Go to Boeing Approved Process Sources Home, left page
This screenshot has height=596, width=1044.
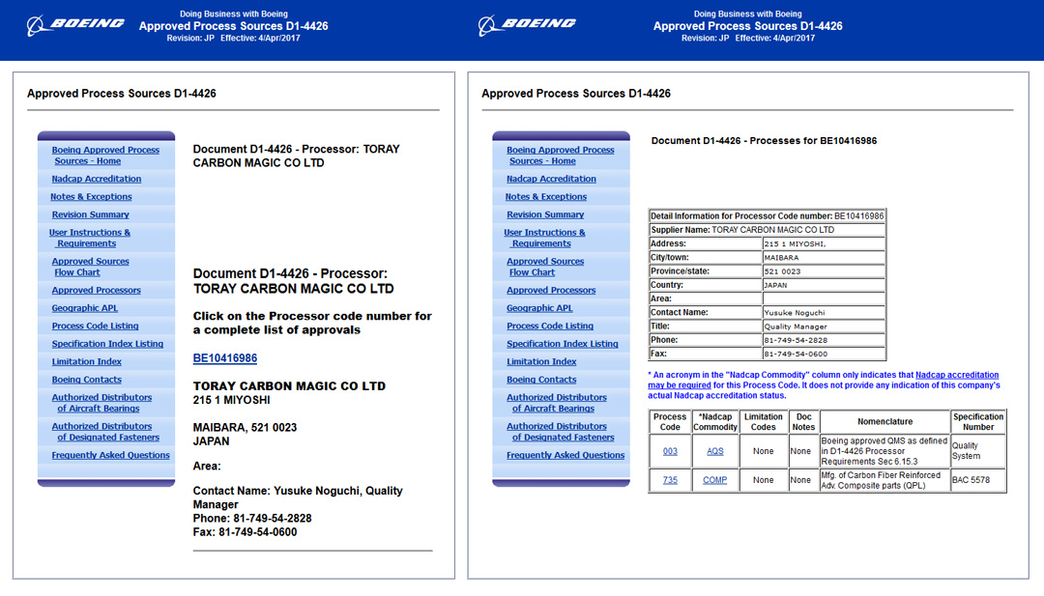click(x=105, y=156)
